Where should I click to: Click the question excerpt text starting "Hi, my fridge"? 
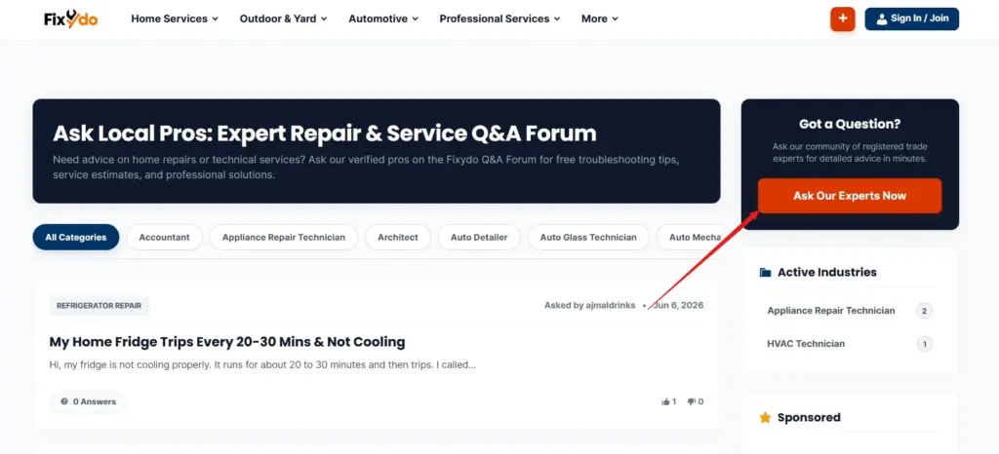(262, 365)
